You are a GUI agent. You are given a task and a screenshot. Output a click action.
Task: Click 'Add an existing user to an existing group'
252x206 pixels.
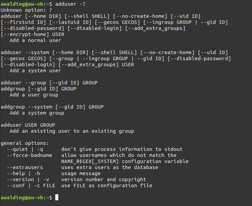(x=72, y=131)
